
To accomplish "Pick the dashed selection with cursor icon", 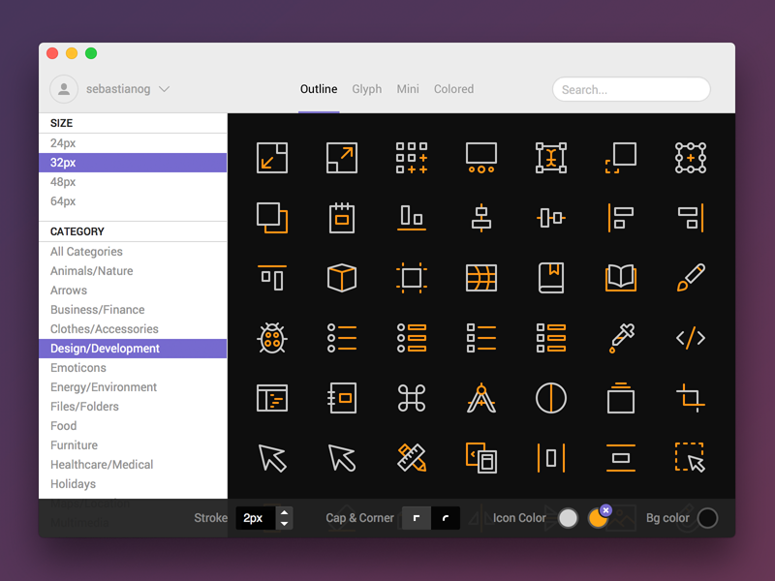I will [x=691, y=458].
